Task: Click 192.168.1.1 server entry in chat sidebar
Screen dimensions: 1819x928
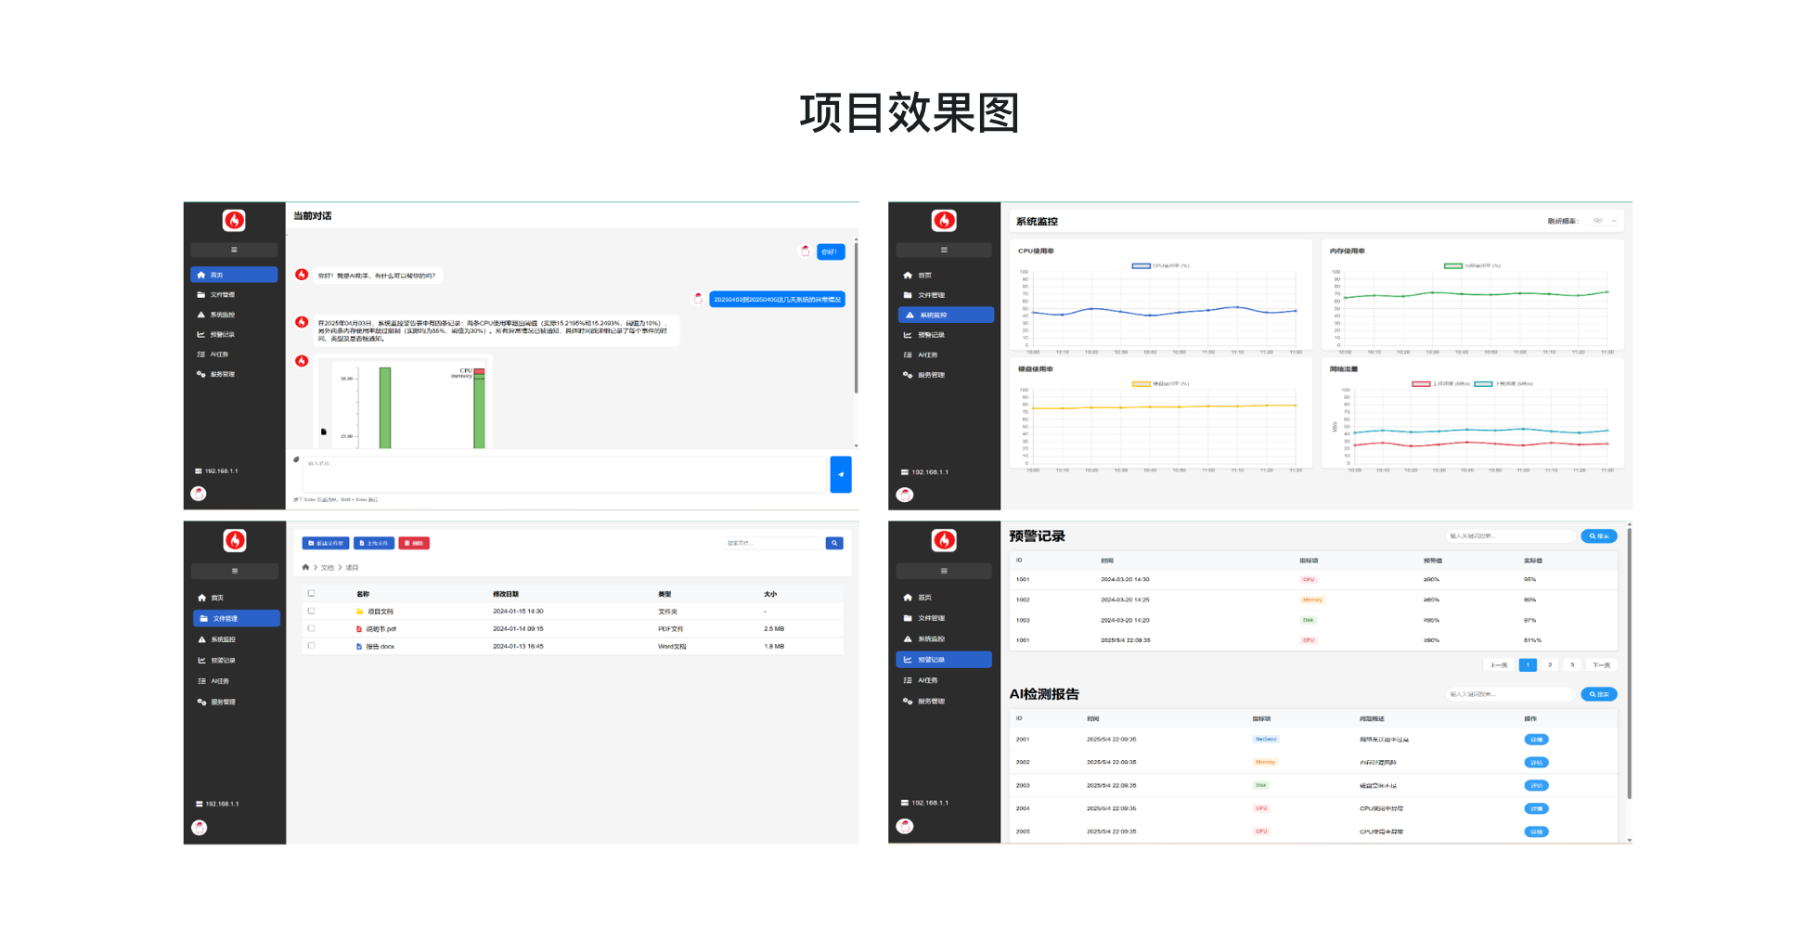Action: click(x=217, y=471)
